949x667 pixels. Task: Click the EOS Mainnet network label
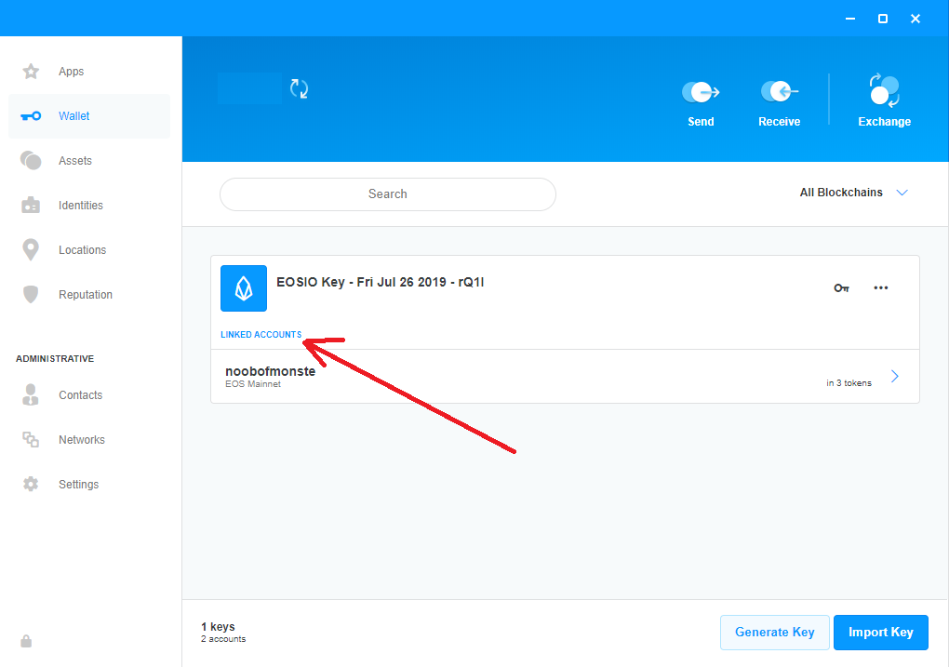(253, 384)
